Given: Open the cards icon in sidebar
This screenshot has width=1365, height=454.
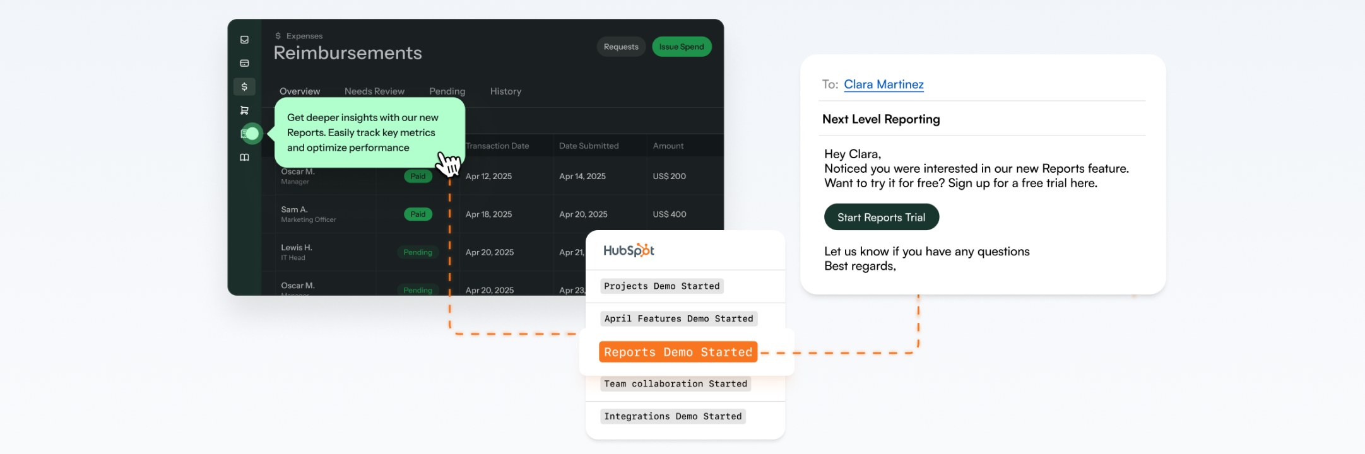Looking at the screenshot, I should [244, 63].
